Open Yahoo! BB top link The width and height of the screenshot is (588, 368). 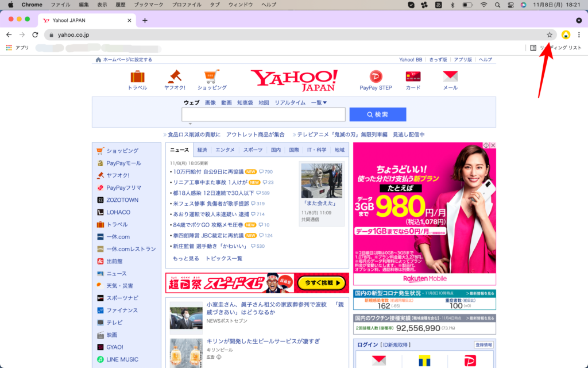coord(410,60)
